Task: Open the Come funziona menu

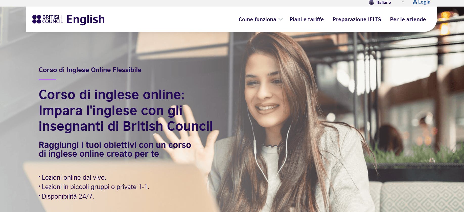Action: pos(257,19)
